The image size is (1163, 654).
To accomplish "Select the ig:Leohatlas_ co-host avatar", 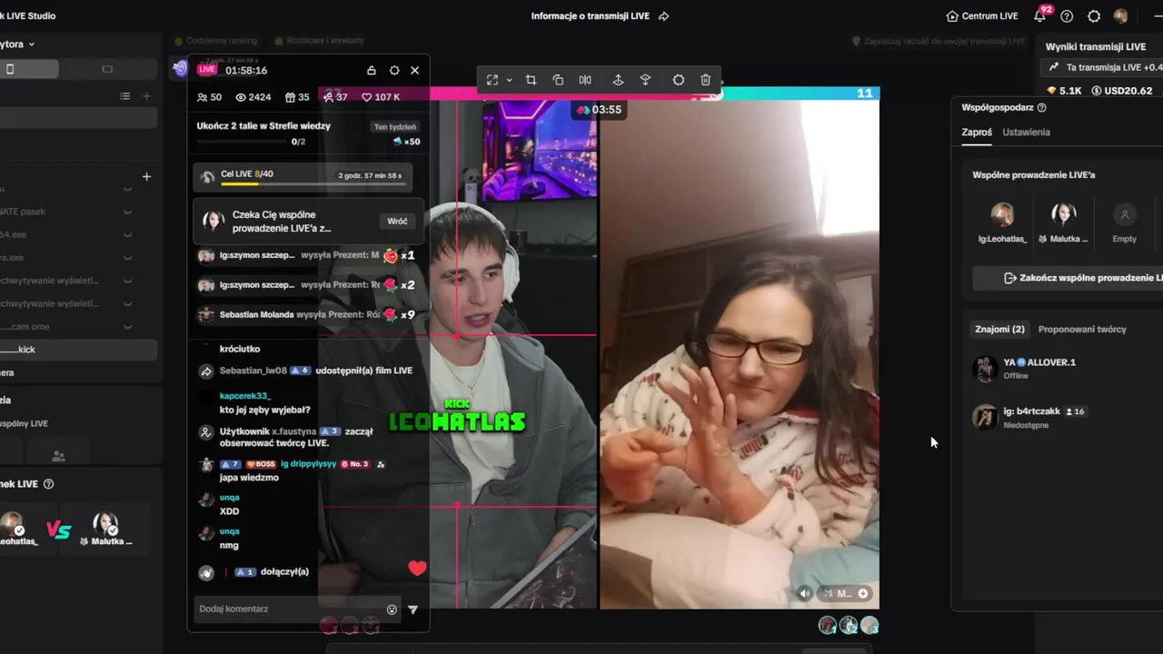I will tap(1002, 215).
